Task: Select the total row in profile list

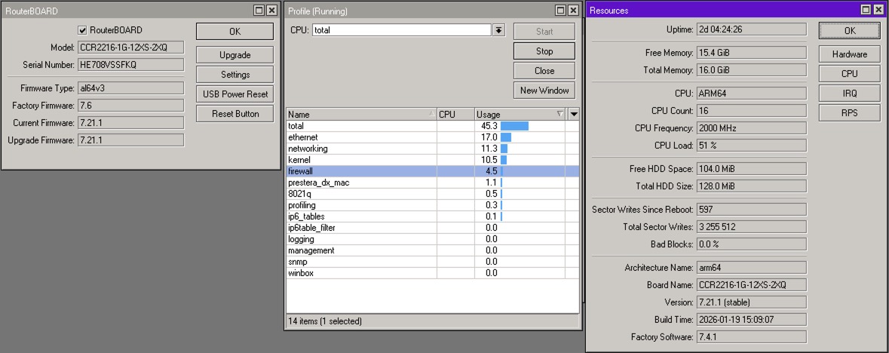Action: pyautogui.click(x=433, y=126)
